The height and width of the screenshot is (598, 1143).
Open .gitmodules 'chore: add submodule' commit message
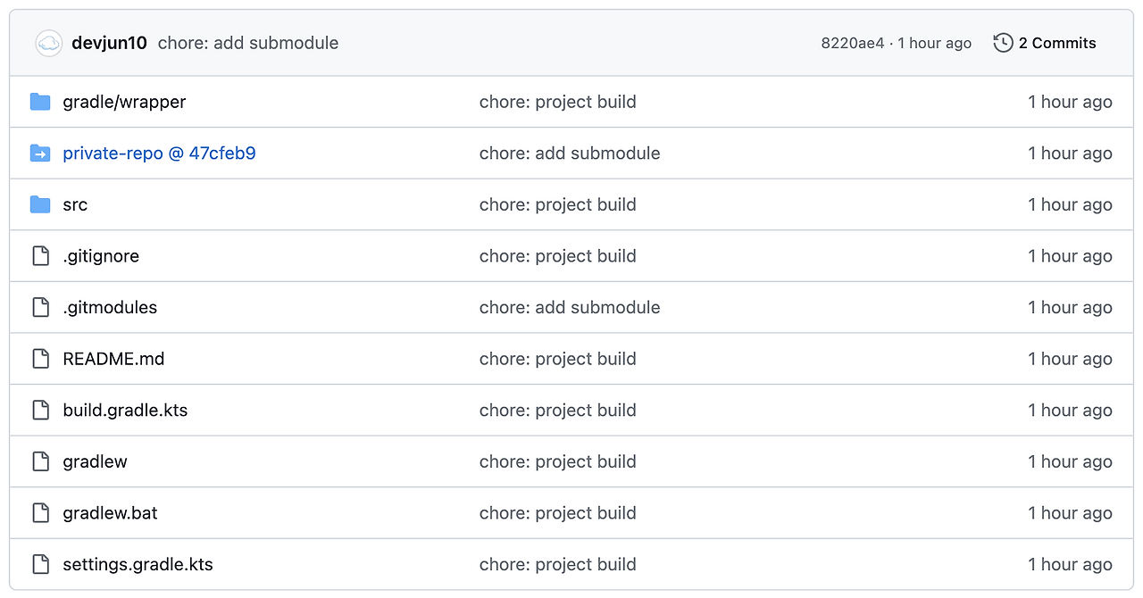[569, 307]
